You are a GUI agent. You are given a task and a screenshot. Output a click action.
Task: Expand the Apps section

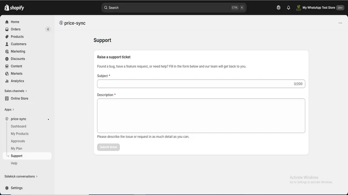pos(9,110)
